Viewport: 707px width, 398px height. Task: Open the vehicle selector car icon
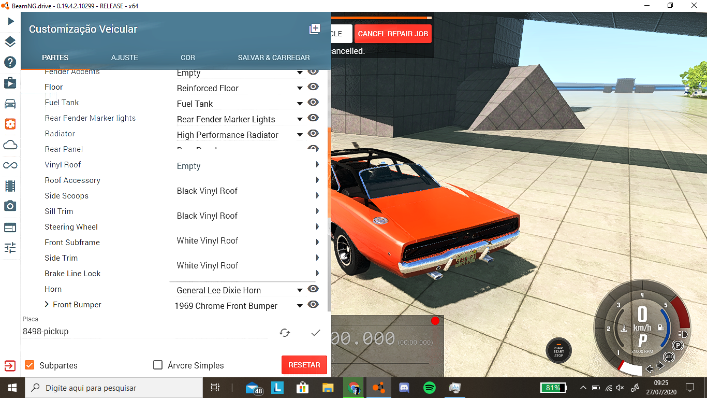coord(10,104)
